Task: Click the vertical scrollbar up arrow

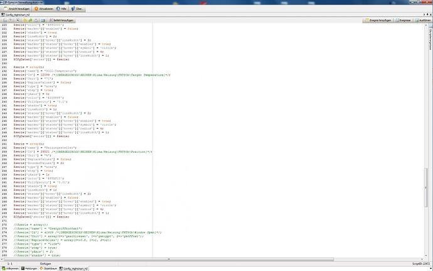Action: [425, 26]
